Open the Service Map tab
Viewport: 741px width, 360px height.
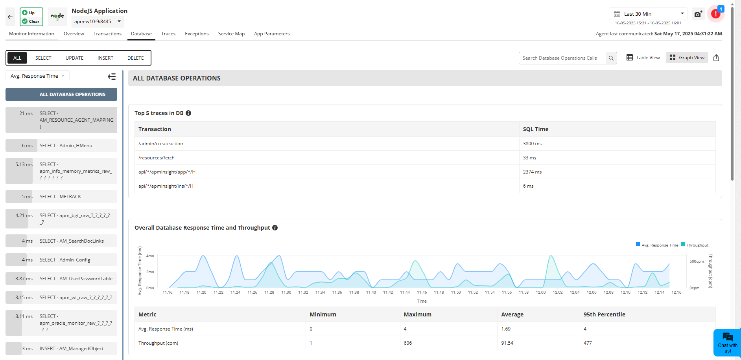click(x=231, y=34)
